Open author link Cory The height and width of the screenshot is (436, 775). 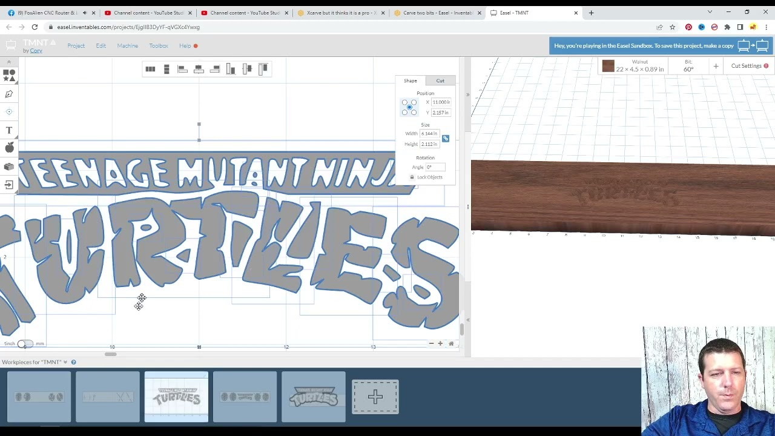point(36,51)
